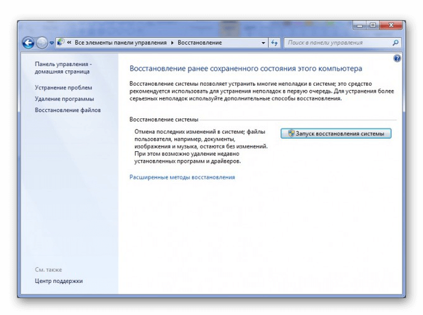Click the double chevron before breadcrumb path
423x315 pixels.
[69, 42]
